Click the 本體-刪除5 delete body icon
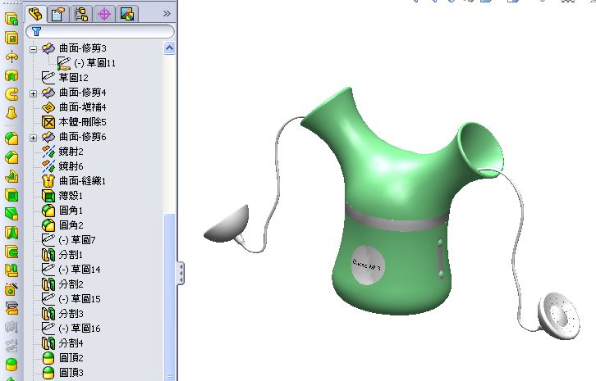This screenshot has height=381, width=596. (48, 122)
